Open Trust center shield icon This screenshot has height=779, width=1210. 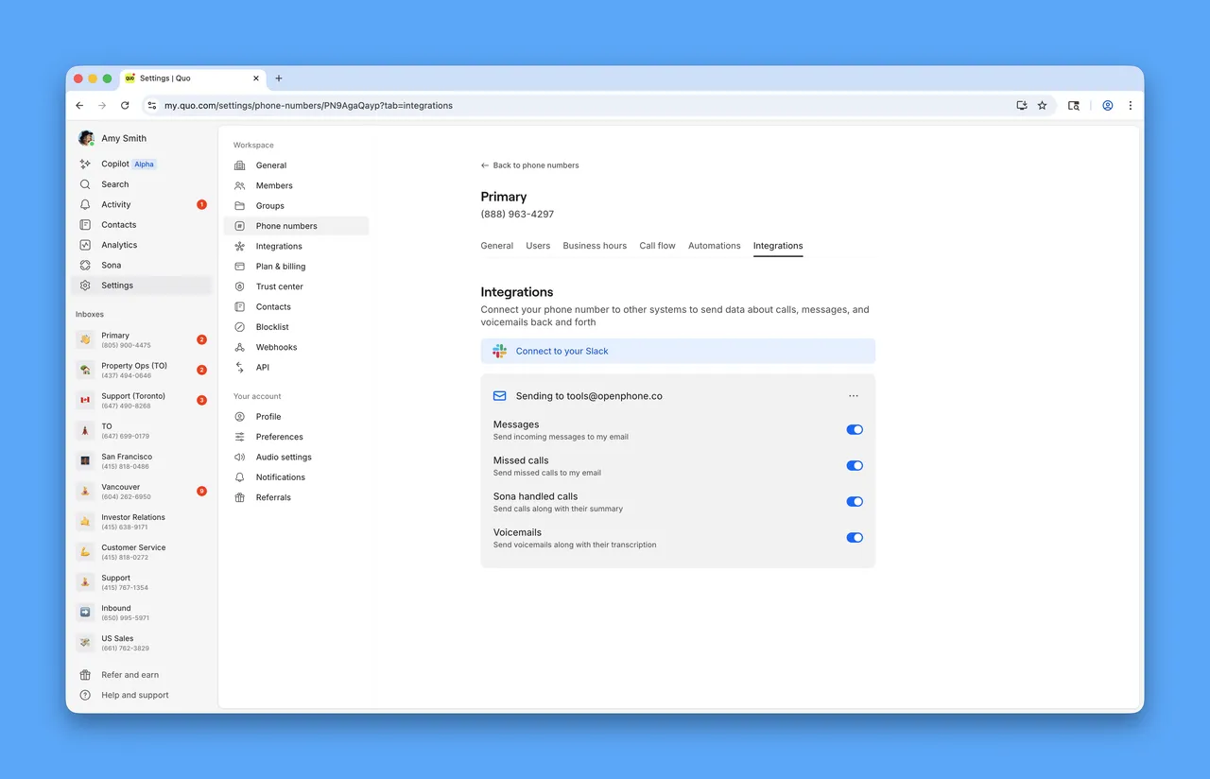pyautogui.click(x=240, y=286)
